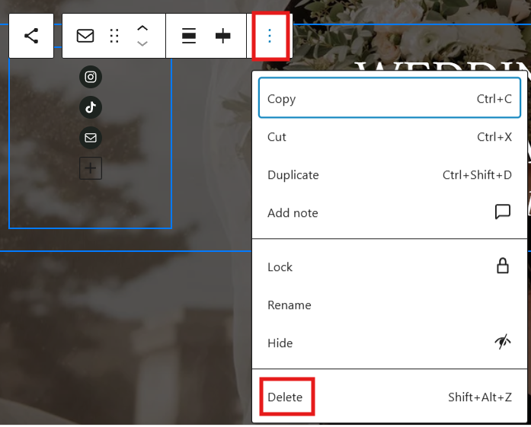531x427 pixels.
Task: Add a note to the block
Action: point(389,213)
